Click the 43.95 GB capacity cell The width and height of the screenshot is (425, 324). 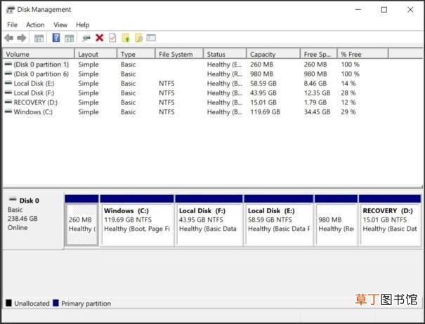coord(263,93)
